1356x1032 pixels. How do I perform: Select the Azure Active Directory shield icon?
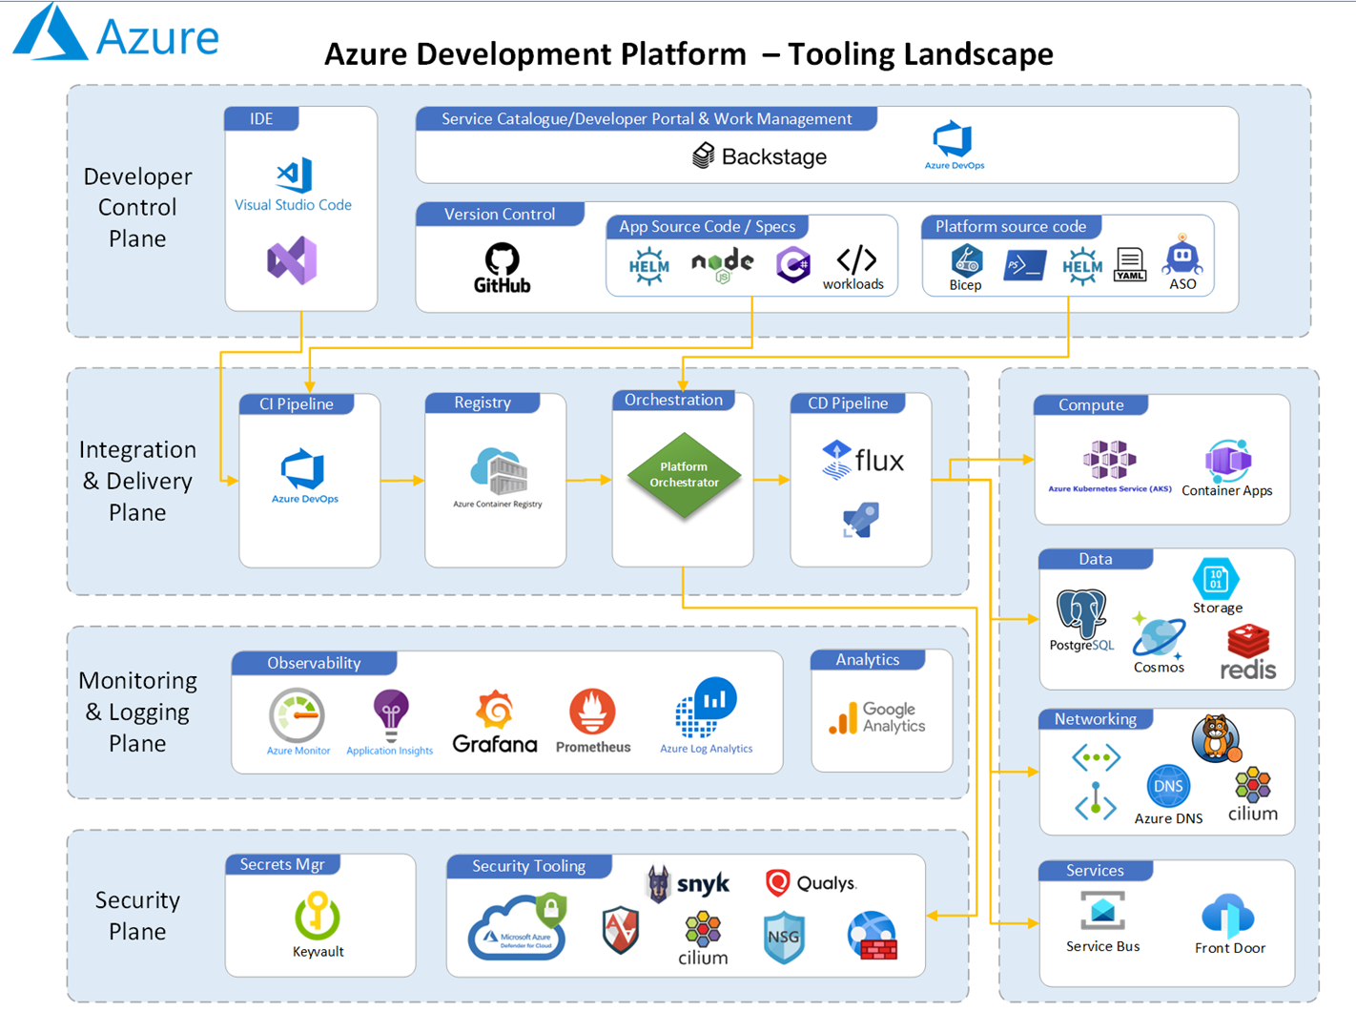621,931
